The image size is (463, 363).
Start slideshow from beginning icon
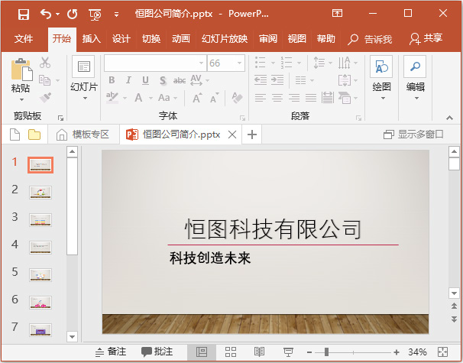click(95, 15)
